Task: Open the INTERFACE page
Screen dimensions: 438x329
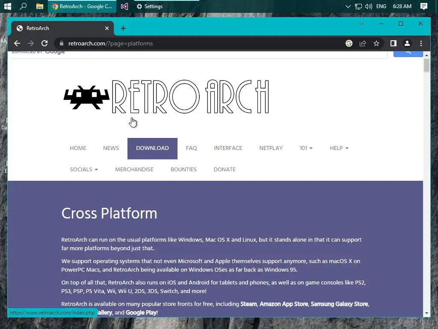Action: [228, 148]
